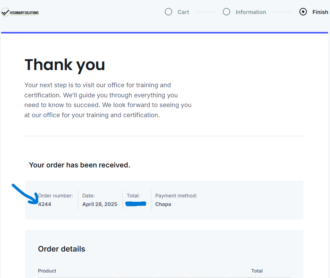Click order number 4244

click(x=45, y=204)
